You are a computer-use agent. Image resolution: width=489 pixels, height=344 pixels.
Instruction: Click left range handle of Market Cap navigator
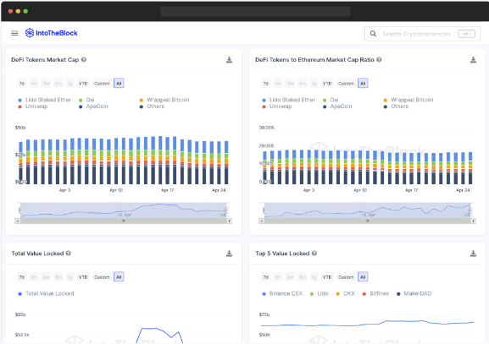pos(20,210)
